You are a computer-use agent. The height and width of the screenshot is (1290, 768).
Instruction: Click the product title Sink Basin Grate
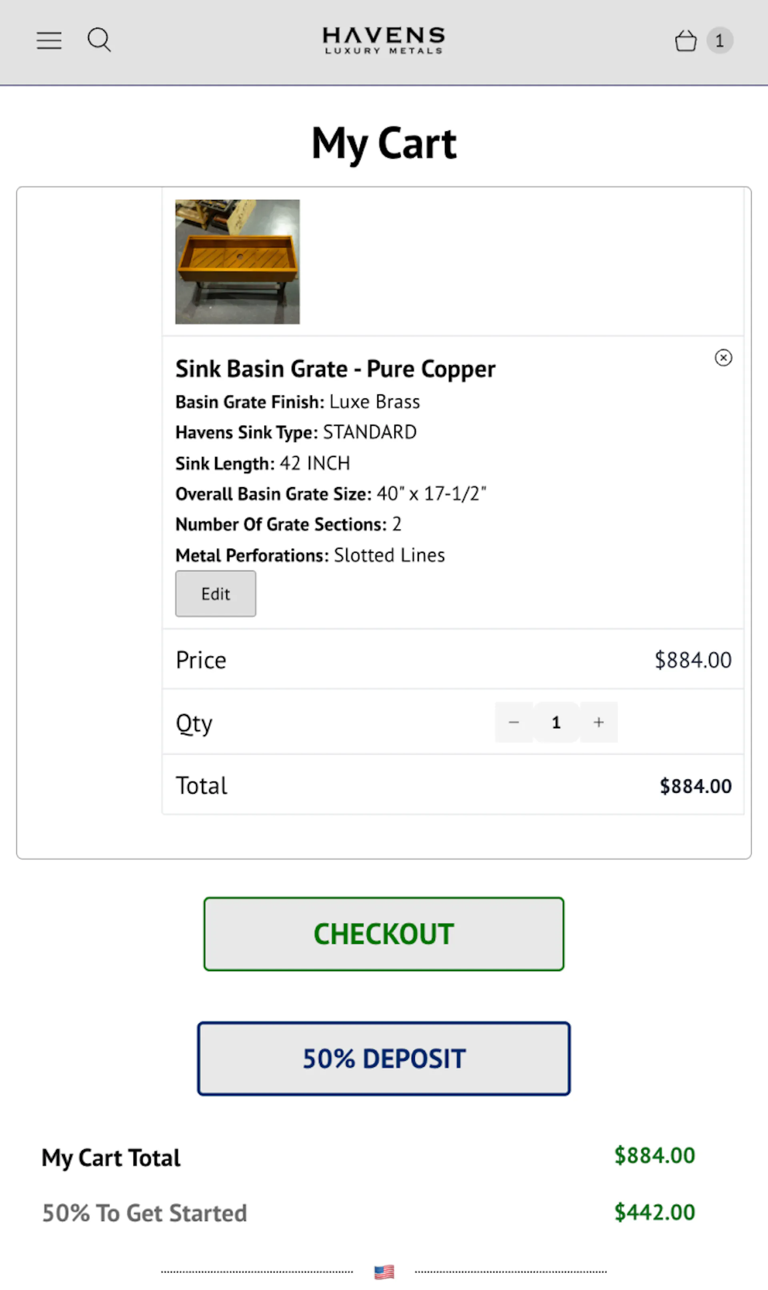335,368
